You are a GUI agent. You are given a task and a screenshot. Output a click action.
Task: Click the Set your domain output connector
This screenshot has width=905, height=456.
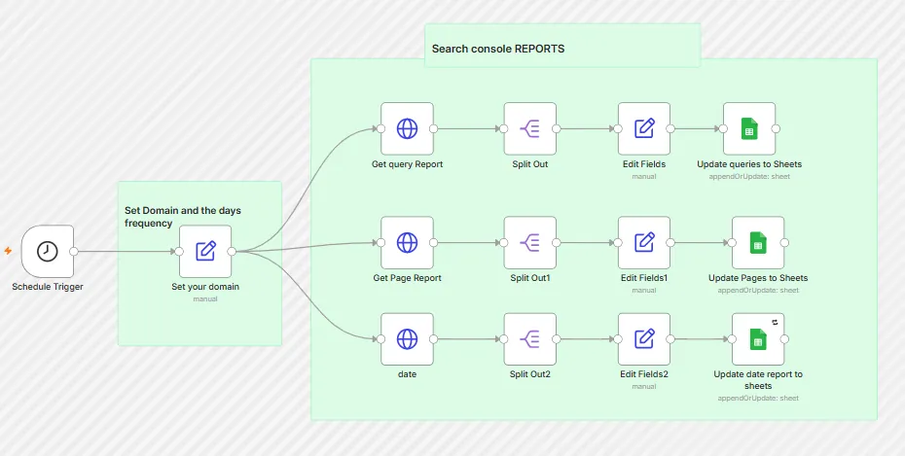click(232, 252)
